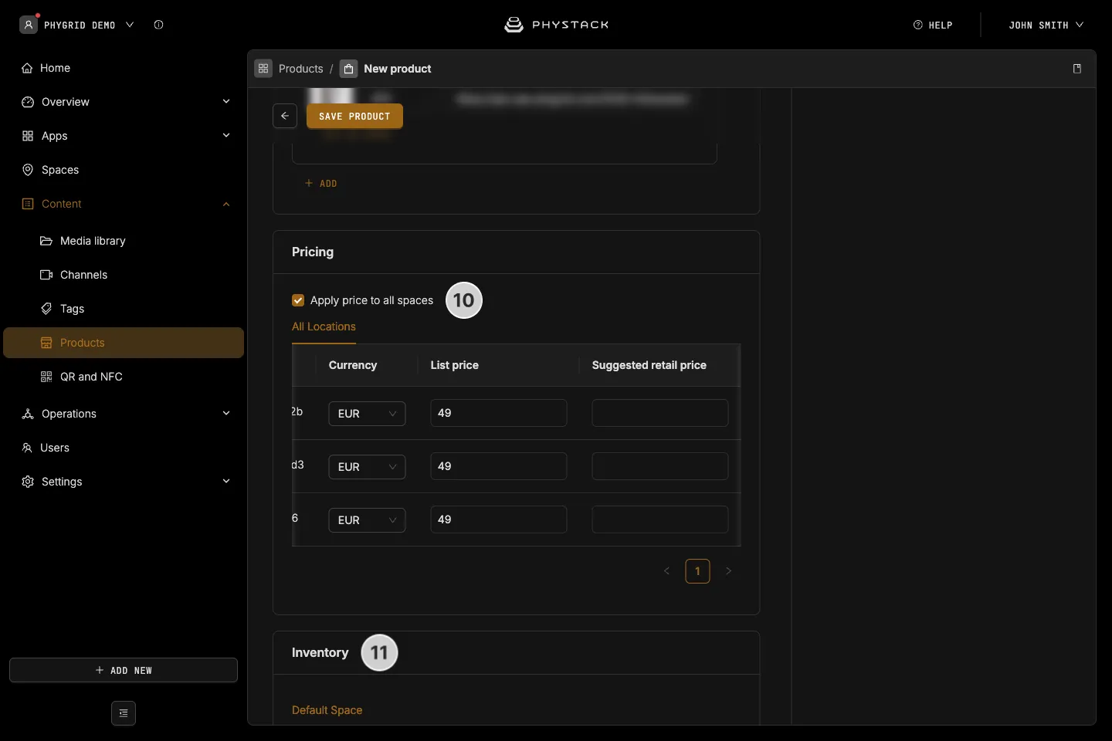Image resolution: width=1112 pixels, height=741 pixels.
Task: Select the All Locations tab
Action: [x=324, y=327]
